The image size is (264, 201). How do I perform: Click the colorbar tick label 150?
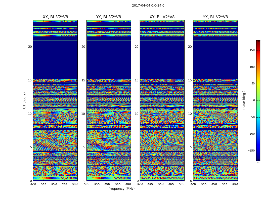click(252, 50)
